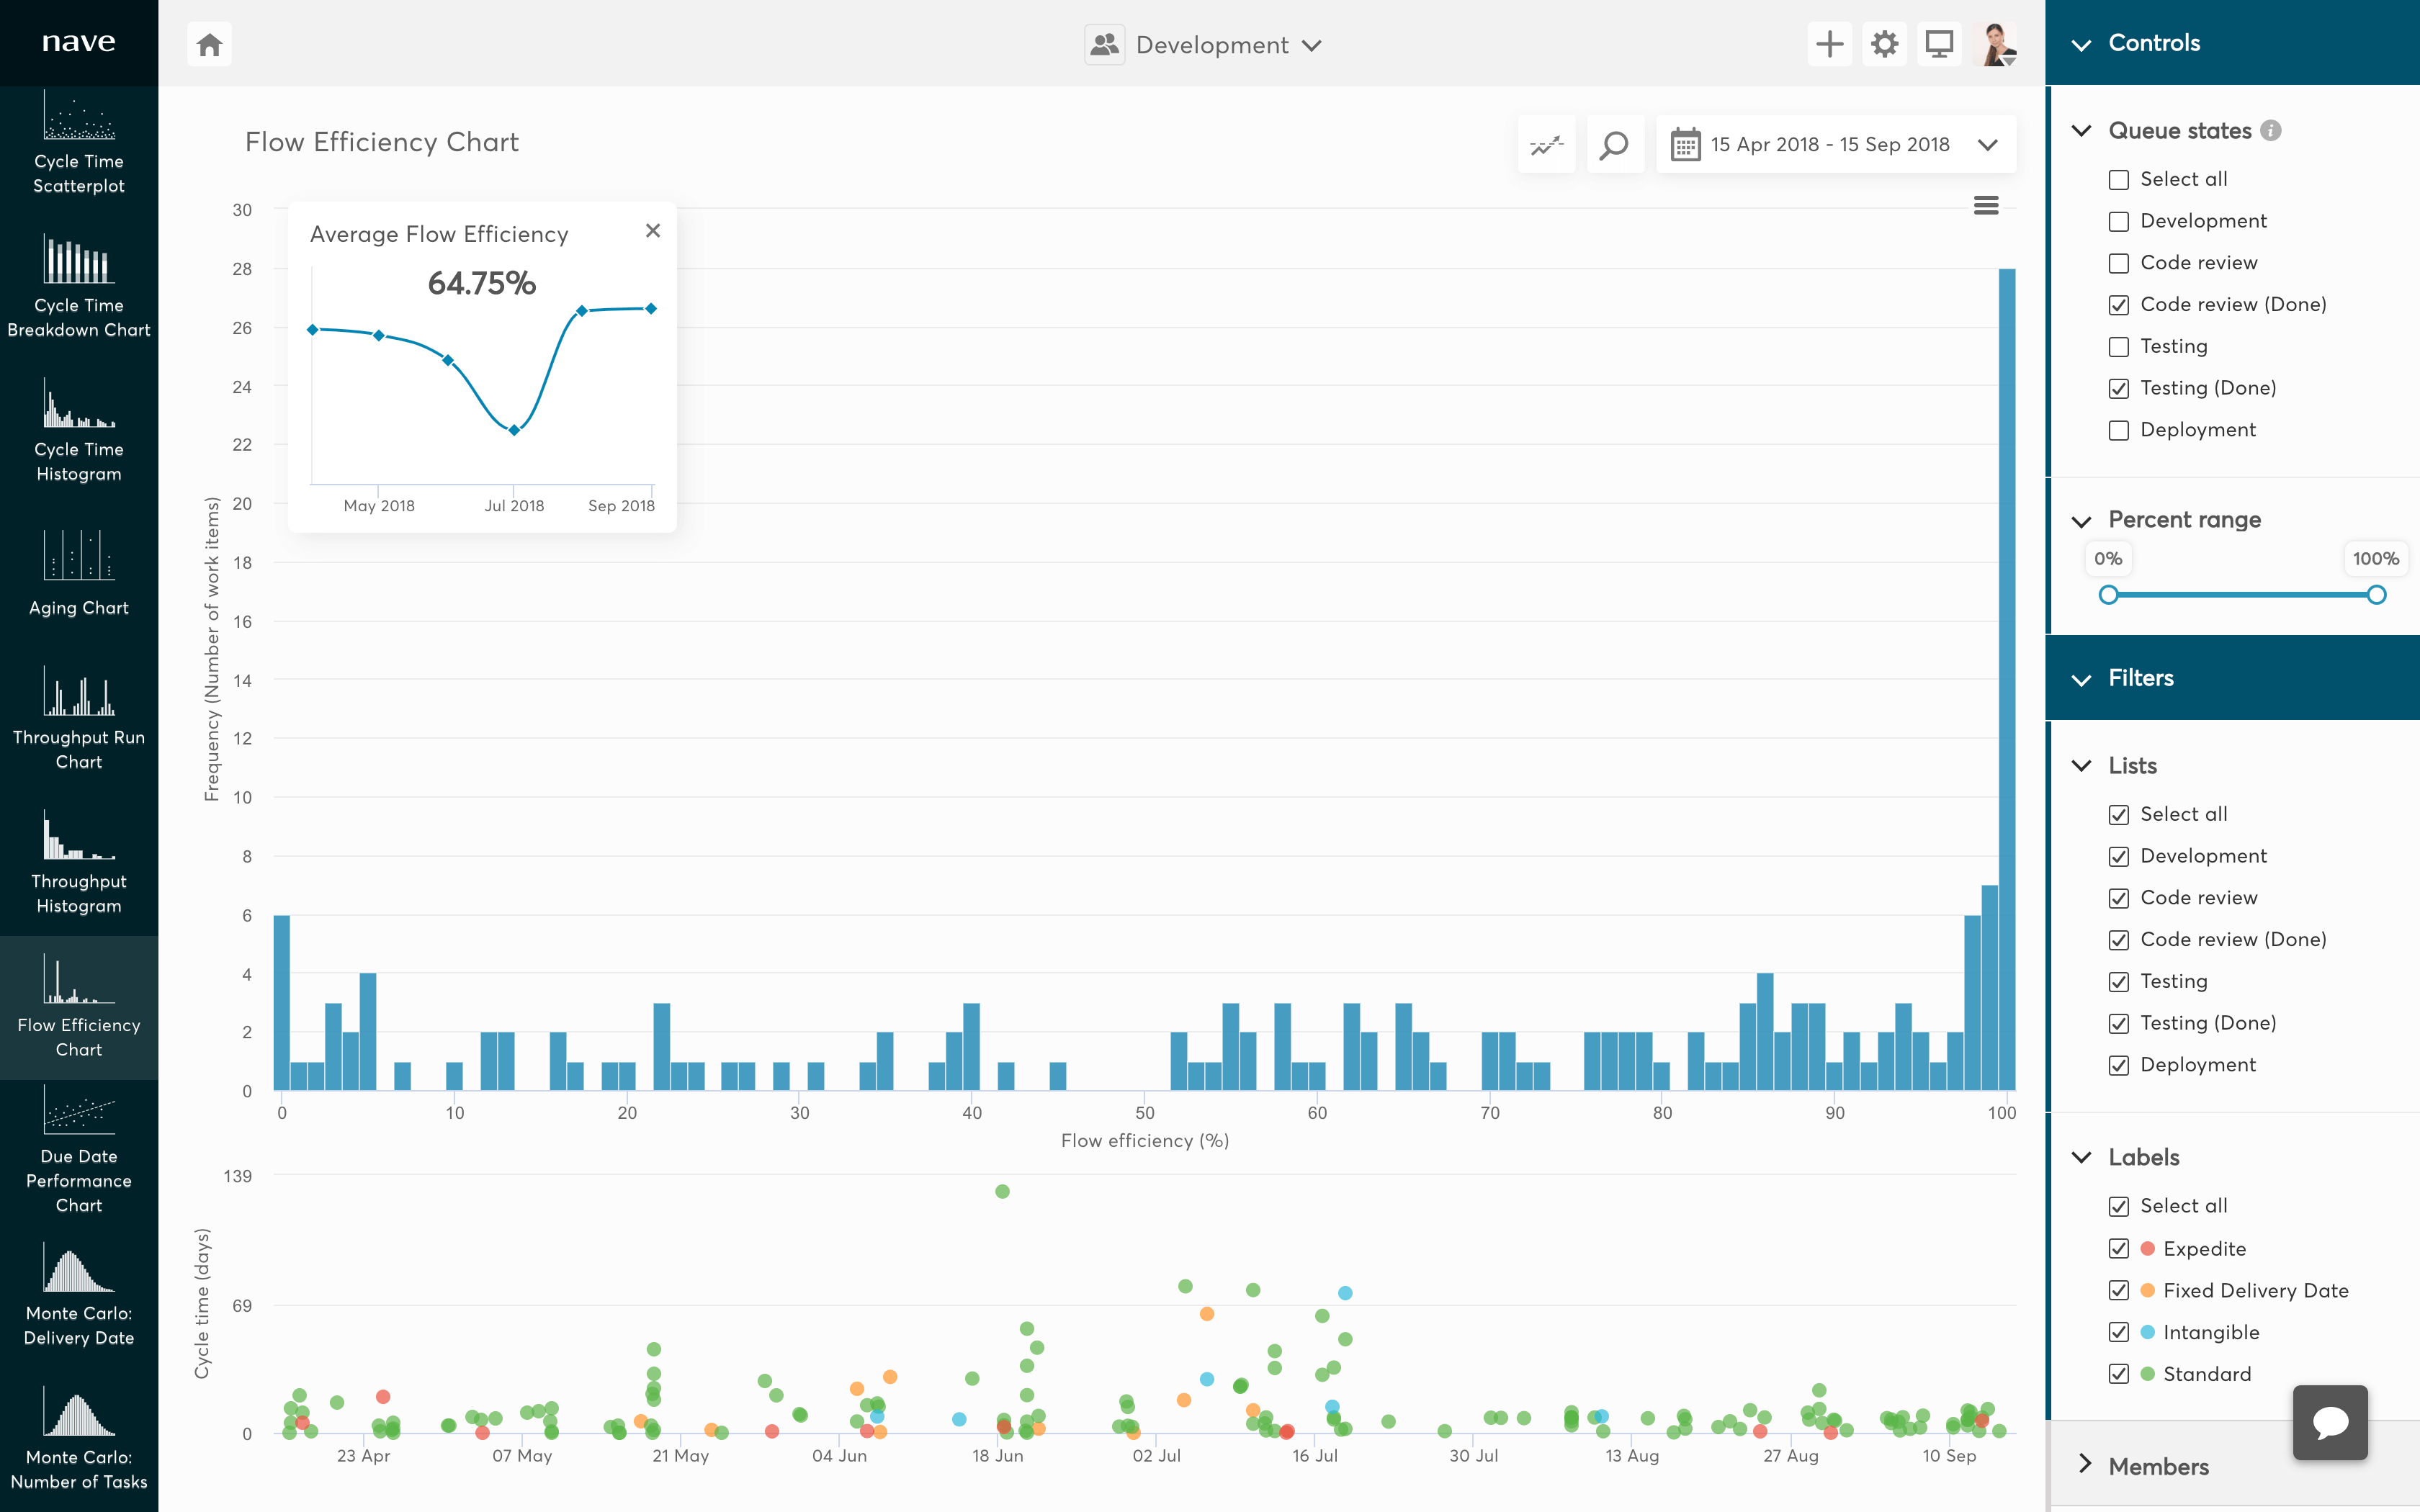This screenshot has width=2420, height=1512.
Task: Uncheck Testing (Done) under Queue states
Action: (2120, 388)
